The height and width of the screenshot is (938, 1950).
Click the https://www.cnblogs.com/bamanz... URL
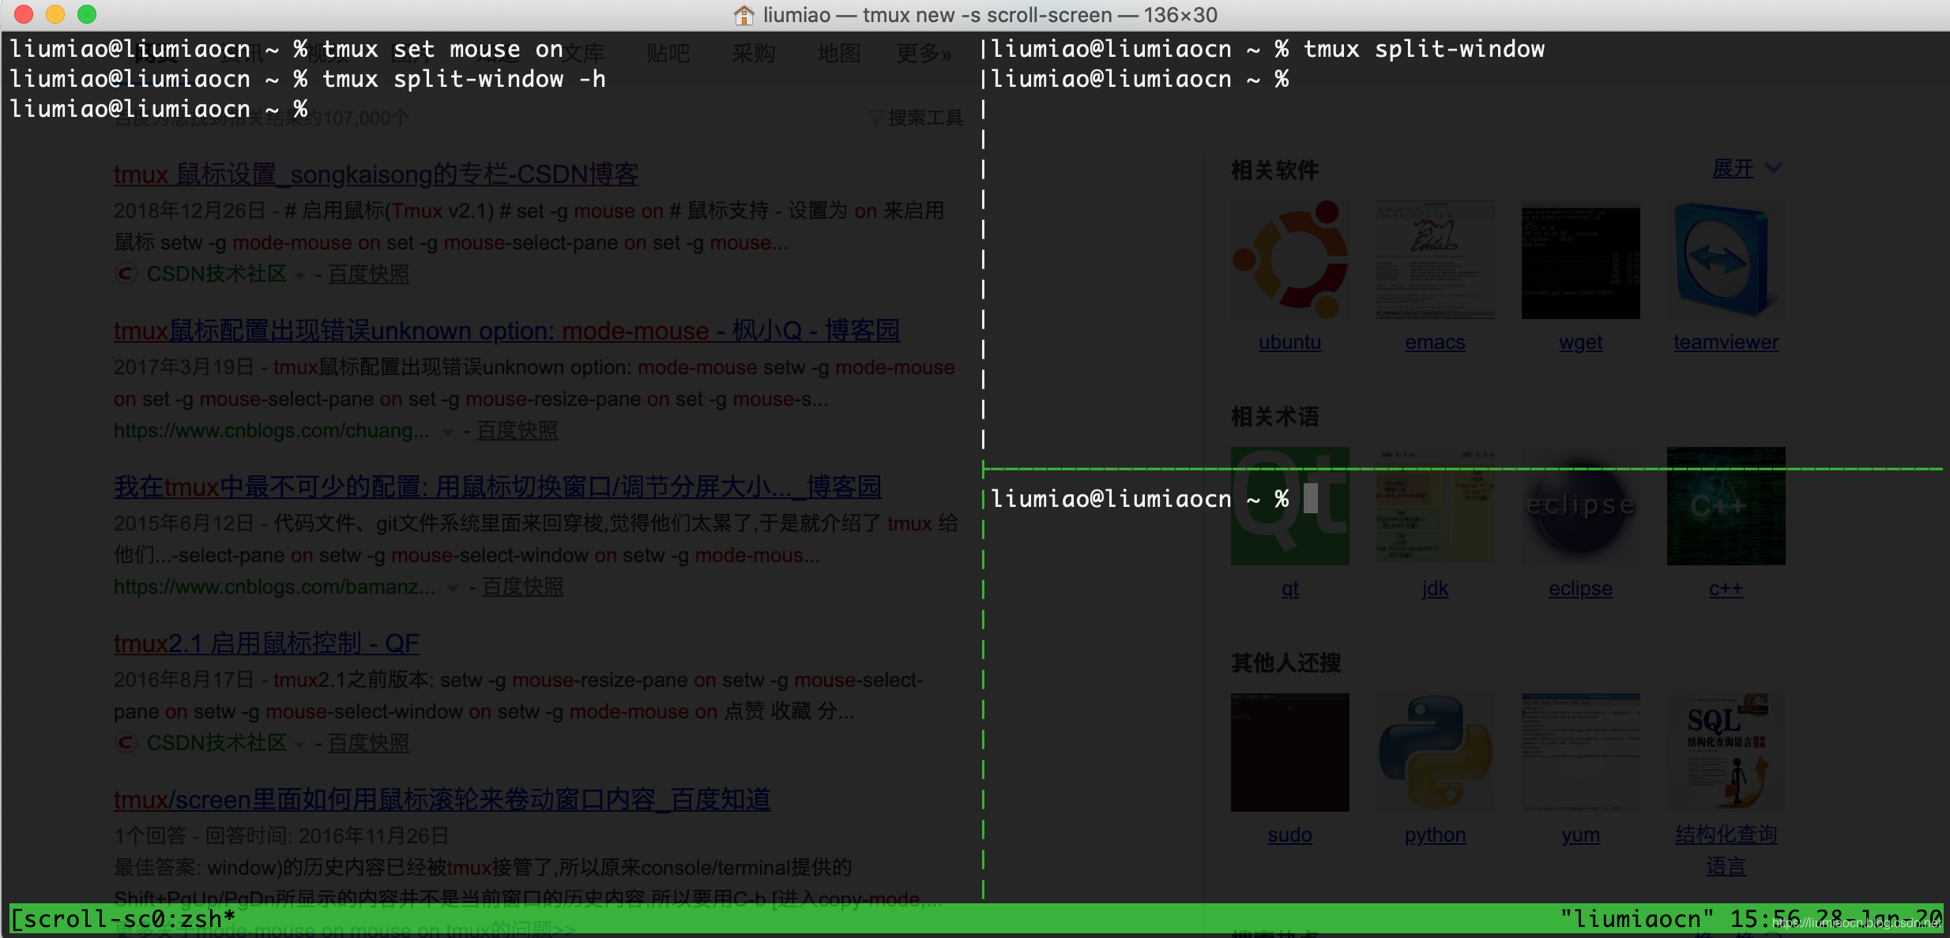coord(274,587)
